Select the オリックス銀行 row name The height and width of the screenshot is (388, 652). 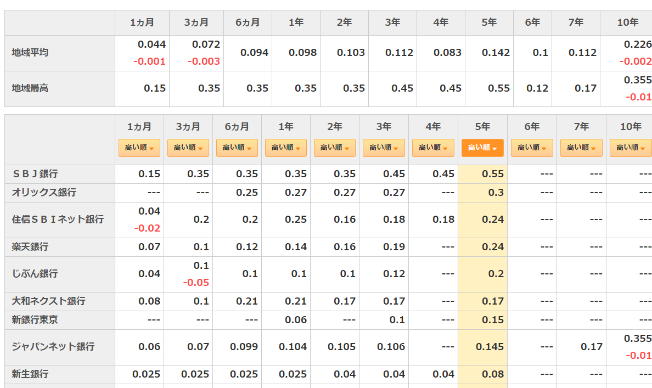pos(44,193)
